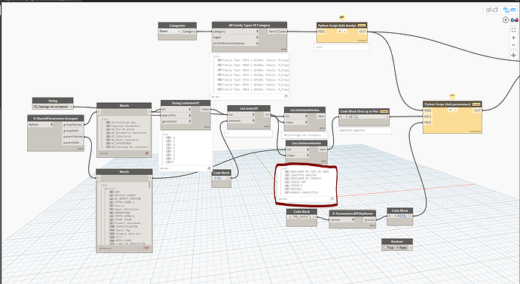Zoom out with the minus icon
520x284 pixels.
coord(513,45)
